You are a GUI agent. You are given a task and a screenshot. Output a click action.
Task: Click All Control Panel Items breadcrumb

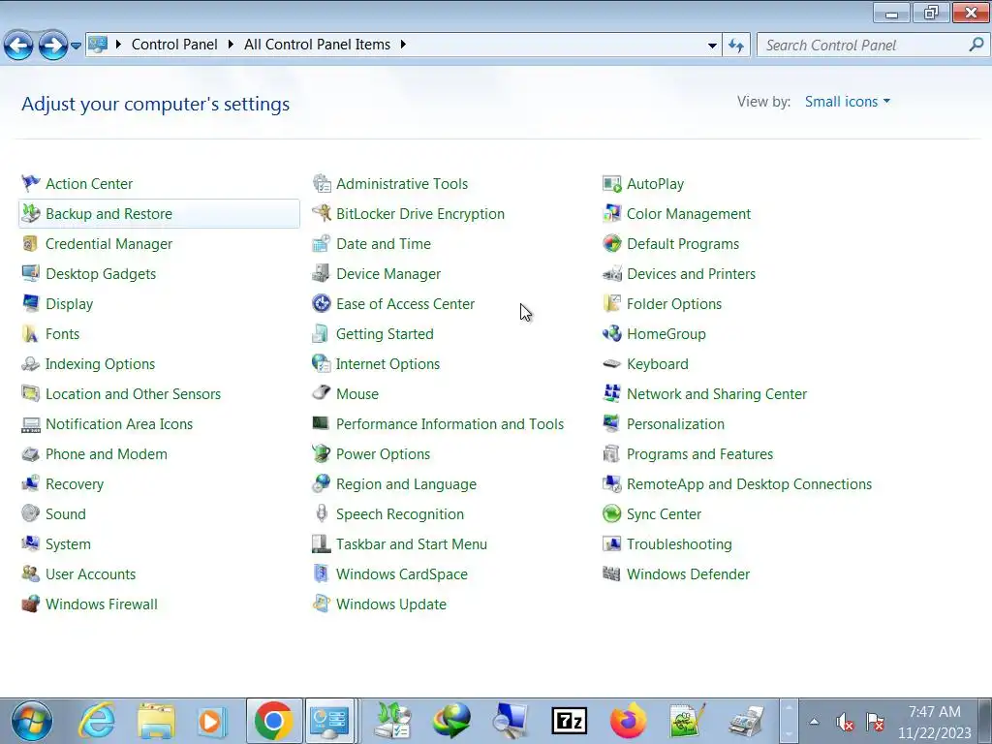coord(317,45)
